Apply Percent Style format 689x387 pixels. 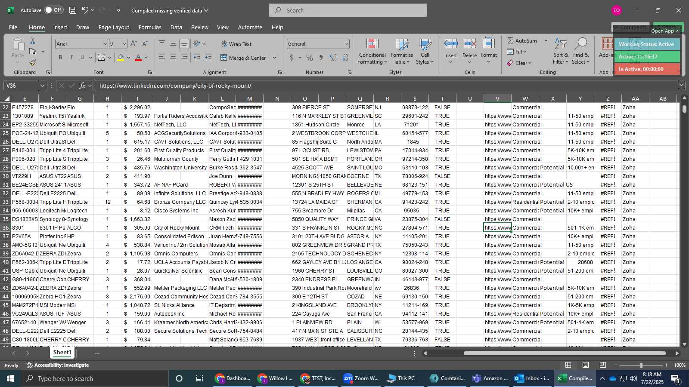(x=310, y=58)
